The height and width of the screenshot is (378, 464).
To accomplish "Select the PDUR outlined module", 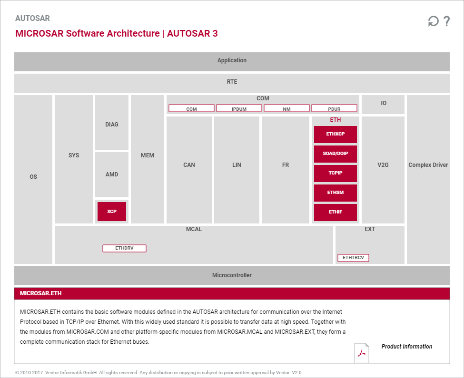I will pos(334,108).
